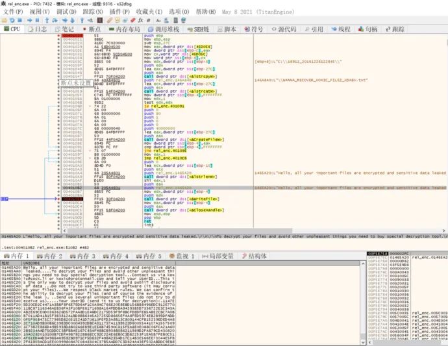Select the 内存 5 dump tab
Image resolution: width=448 pixels, height=346 pixels.
coord(149,256)
